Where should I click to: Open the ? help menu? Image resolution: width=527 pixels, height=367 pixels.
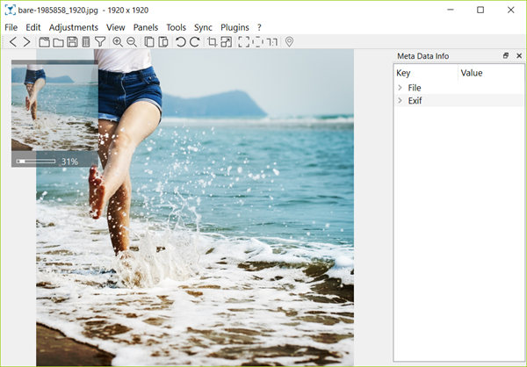coord(259,27)
